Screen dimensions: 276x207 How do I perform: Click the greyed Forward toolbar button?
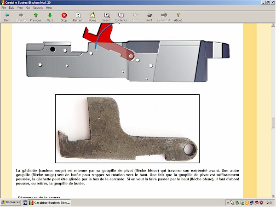coord(21,17)
